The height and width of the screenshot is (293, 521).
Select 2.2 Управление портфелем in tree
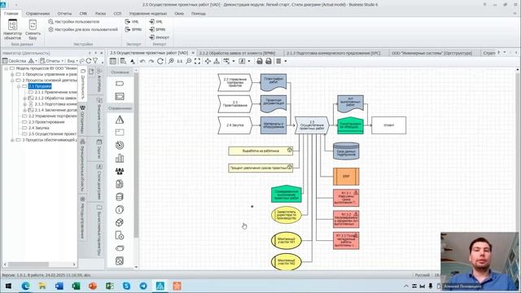click(52, 116)
